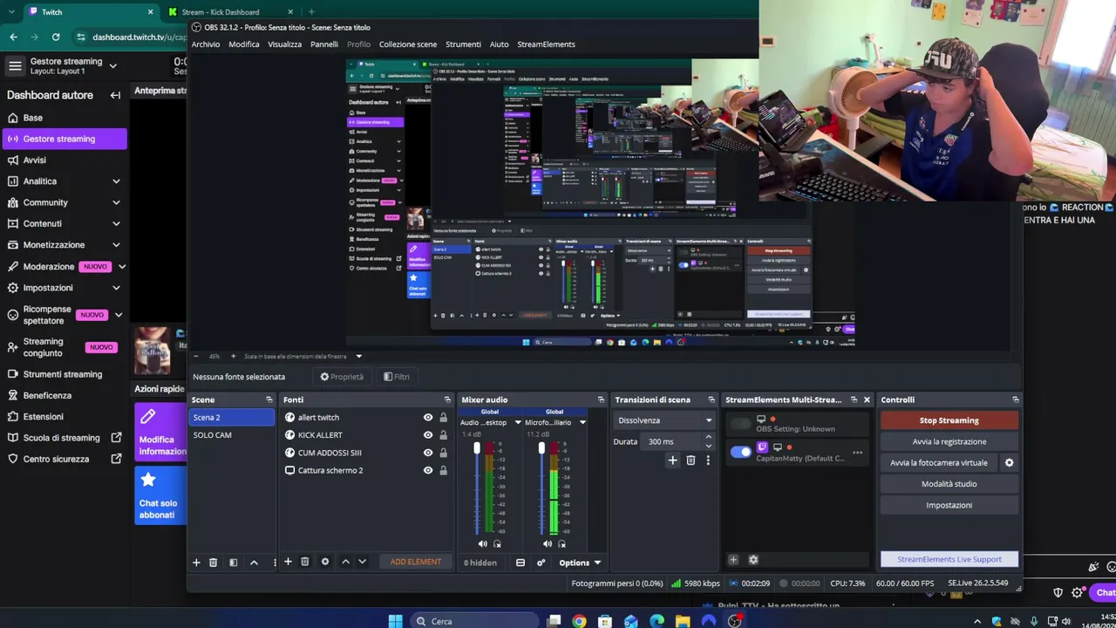
Task: Open Twitch dashboard hamburger menu
Action: (15, 65)
